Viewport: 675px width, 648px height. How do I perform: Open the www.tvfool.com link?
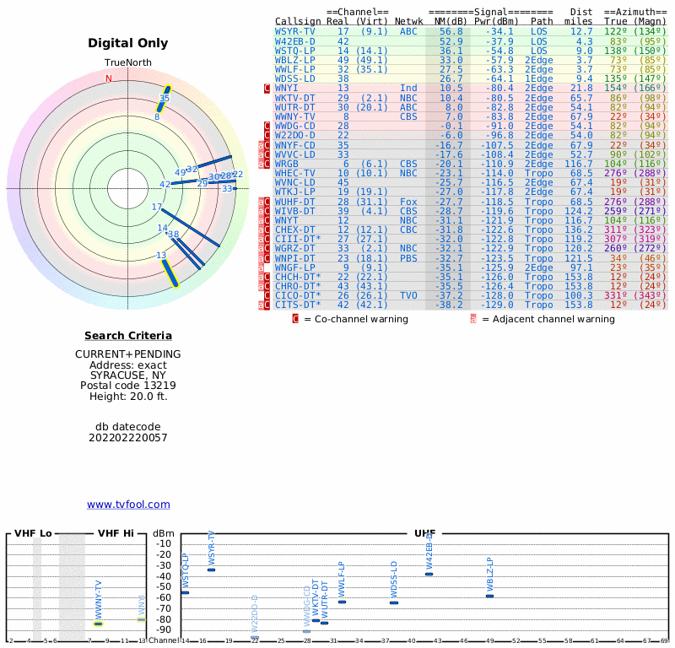pyautogui.click(x=128, y=505)
